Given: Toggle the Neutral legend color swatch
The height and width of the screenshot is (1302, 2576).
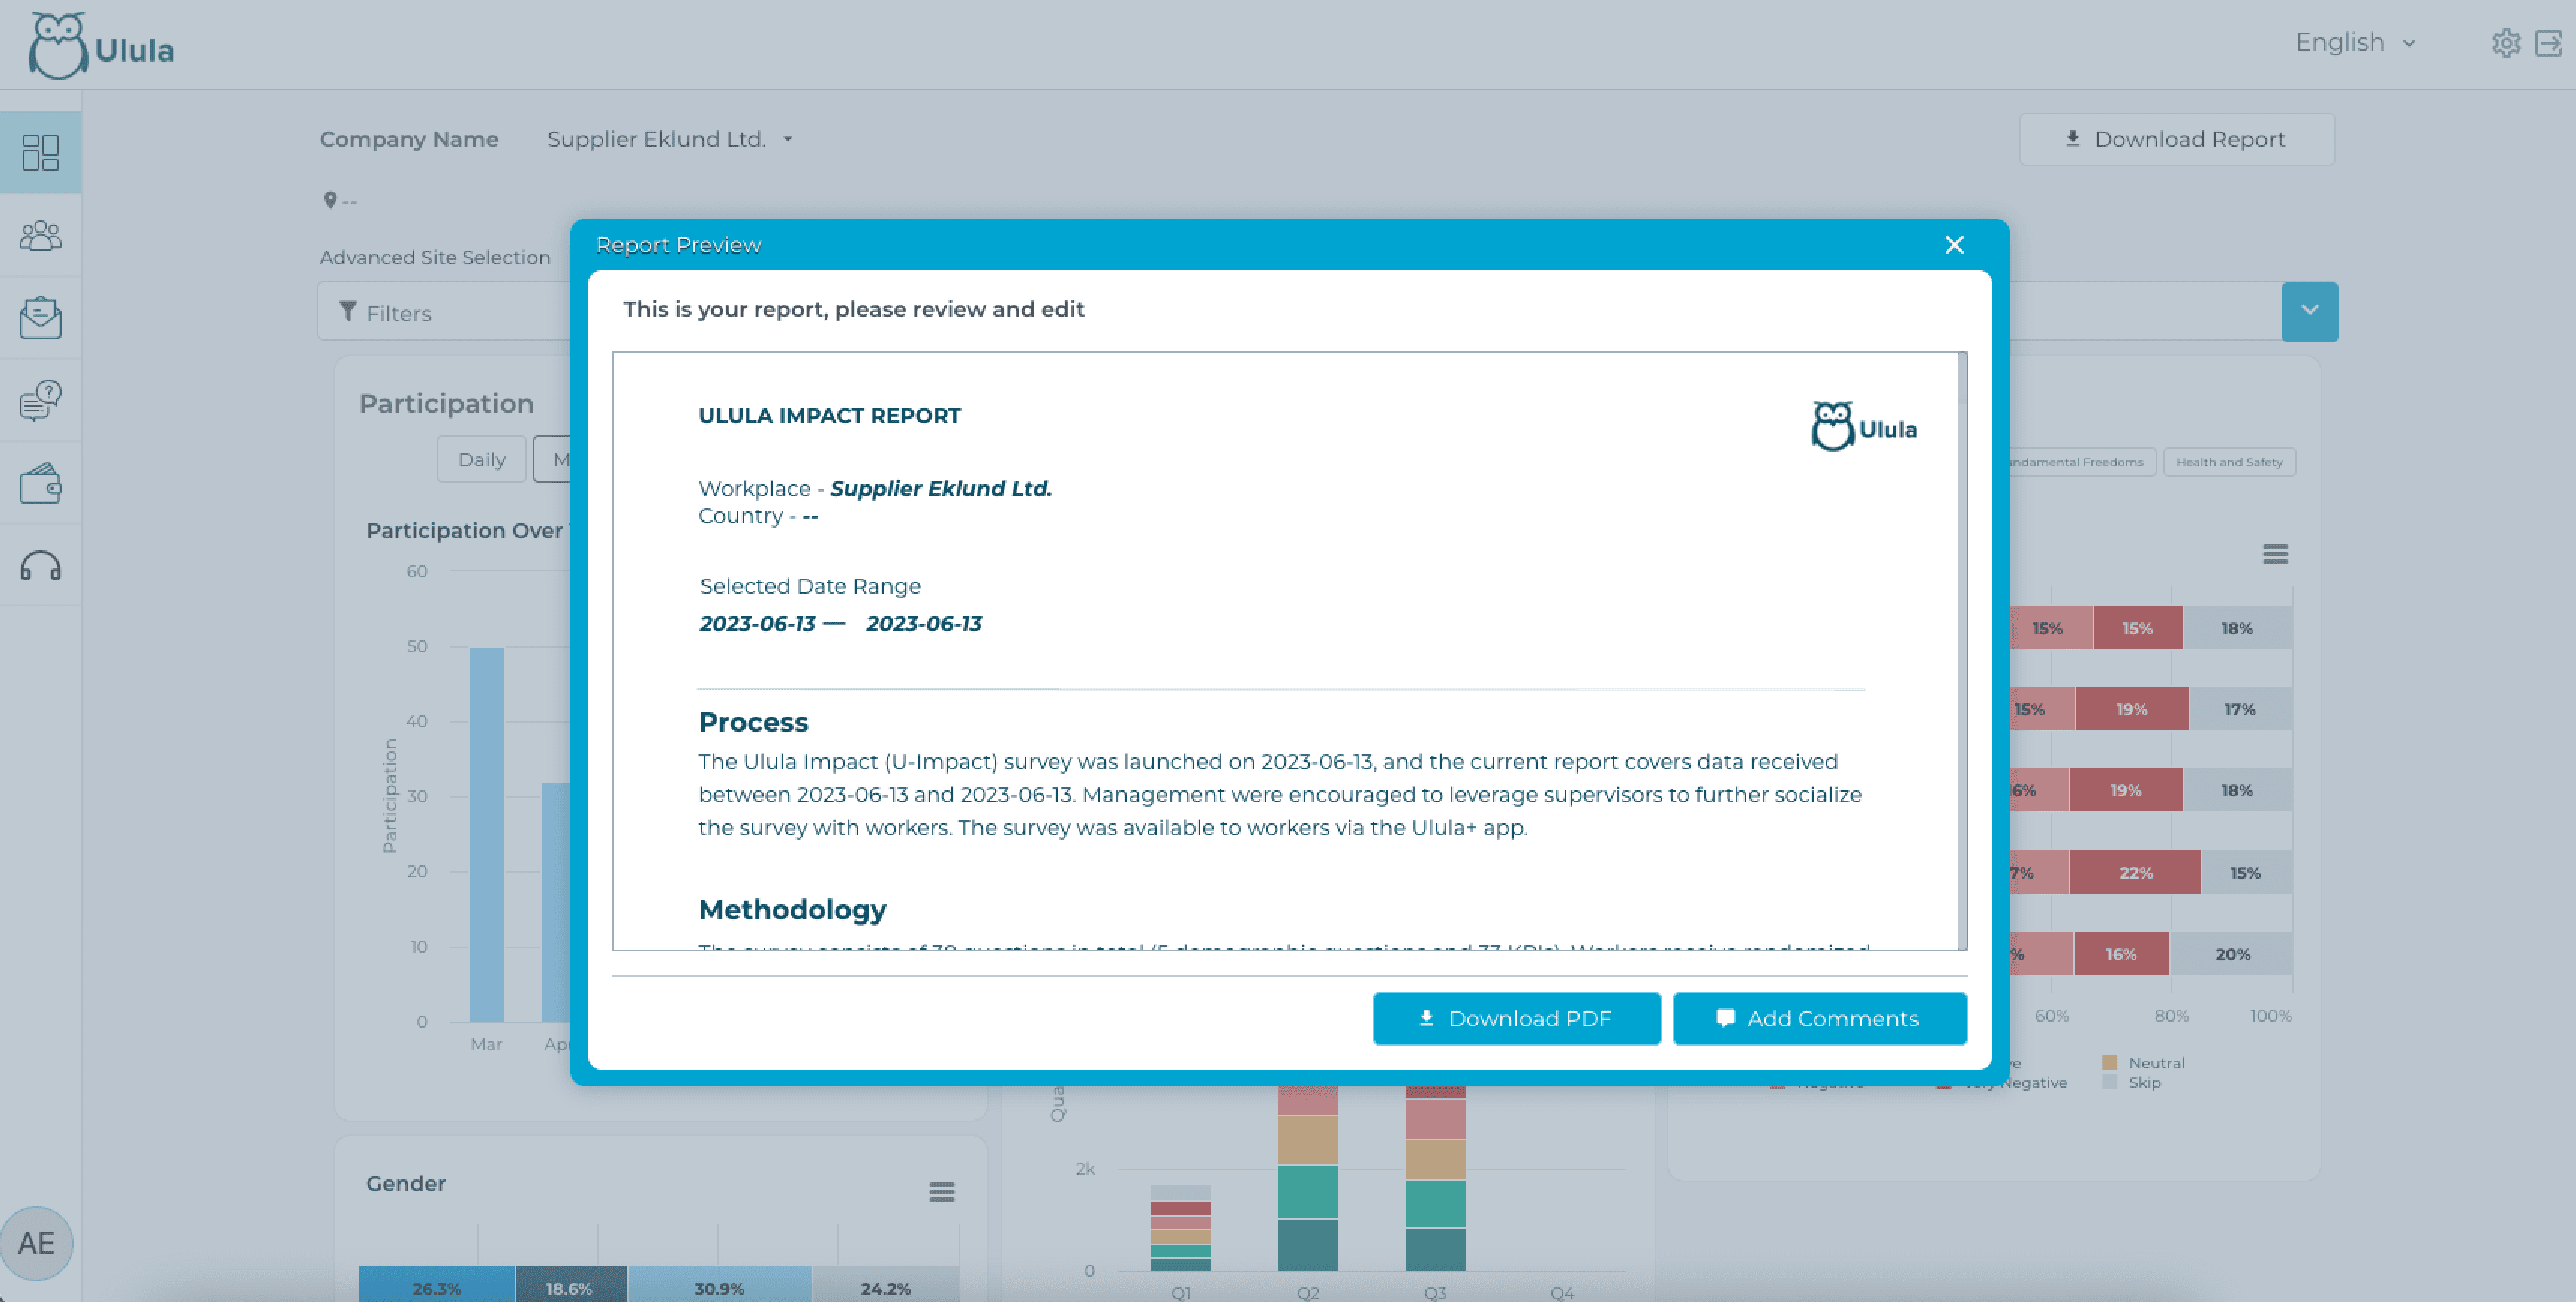Looking at the screenshot, I should [2109, 1062].
